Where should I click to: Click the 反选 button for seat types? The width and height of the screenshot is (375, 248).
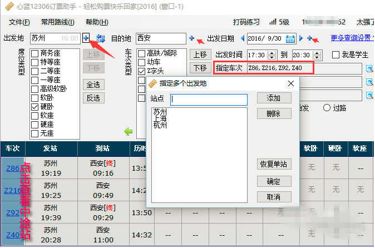pos(93,98)
